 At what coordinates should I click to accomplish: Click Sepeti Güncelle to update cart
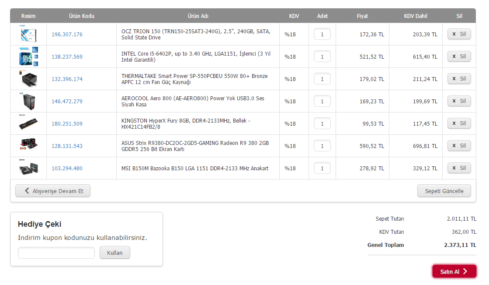pyautogui.click(x=444, y=191)
